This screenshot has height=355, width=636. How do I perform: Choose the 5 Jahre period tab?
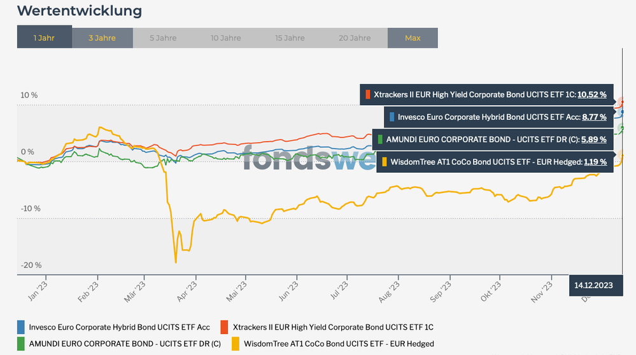(163, 38)
